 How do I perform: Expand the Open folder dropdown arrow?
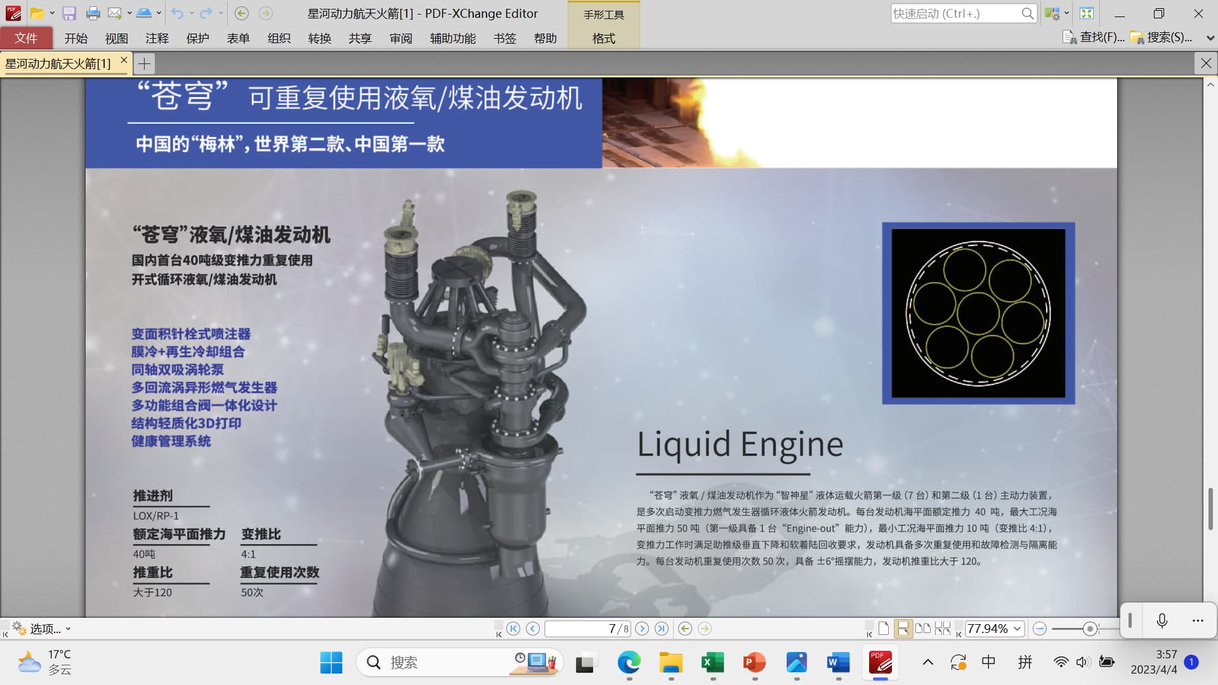click(52, 13)
